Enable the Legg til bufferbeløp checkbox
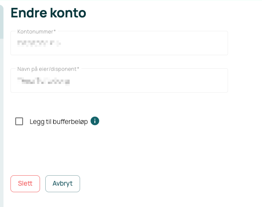The height and width of the screenshot is (207, 262). point(19,121)
